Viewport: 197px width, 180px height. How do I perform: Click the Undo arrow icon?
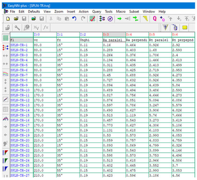coord(75,19)
